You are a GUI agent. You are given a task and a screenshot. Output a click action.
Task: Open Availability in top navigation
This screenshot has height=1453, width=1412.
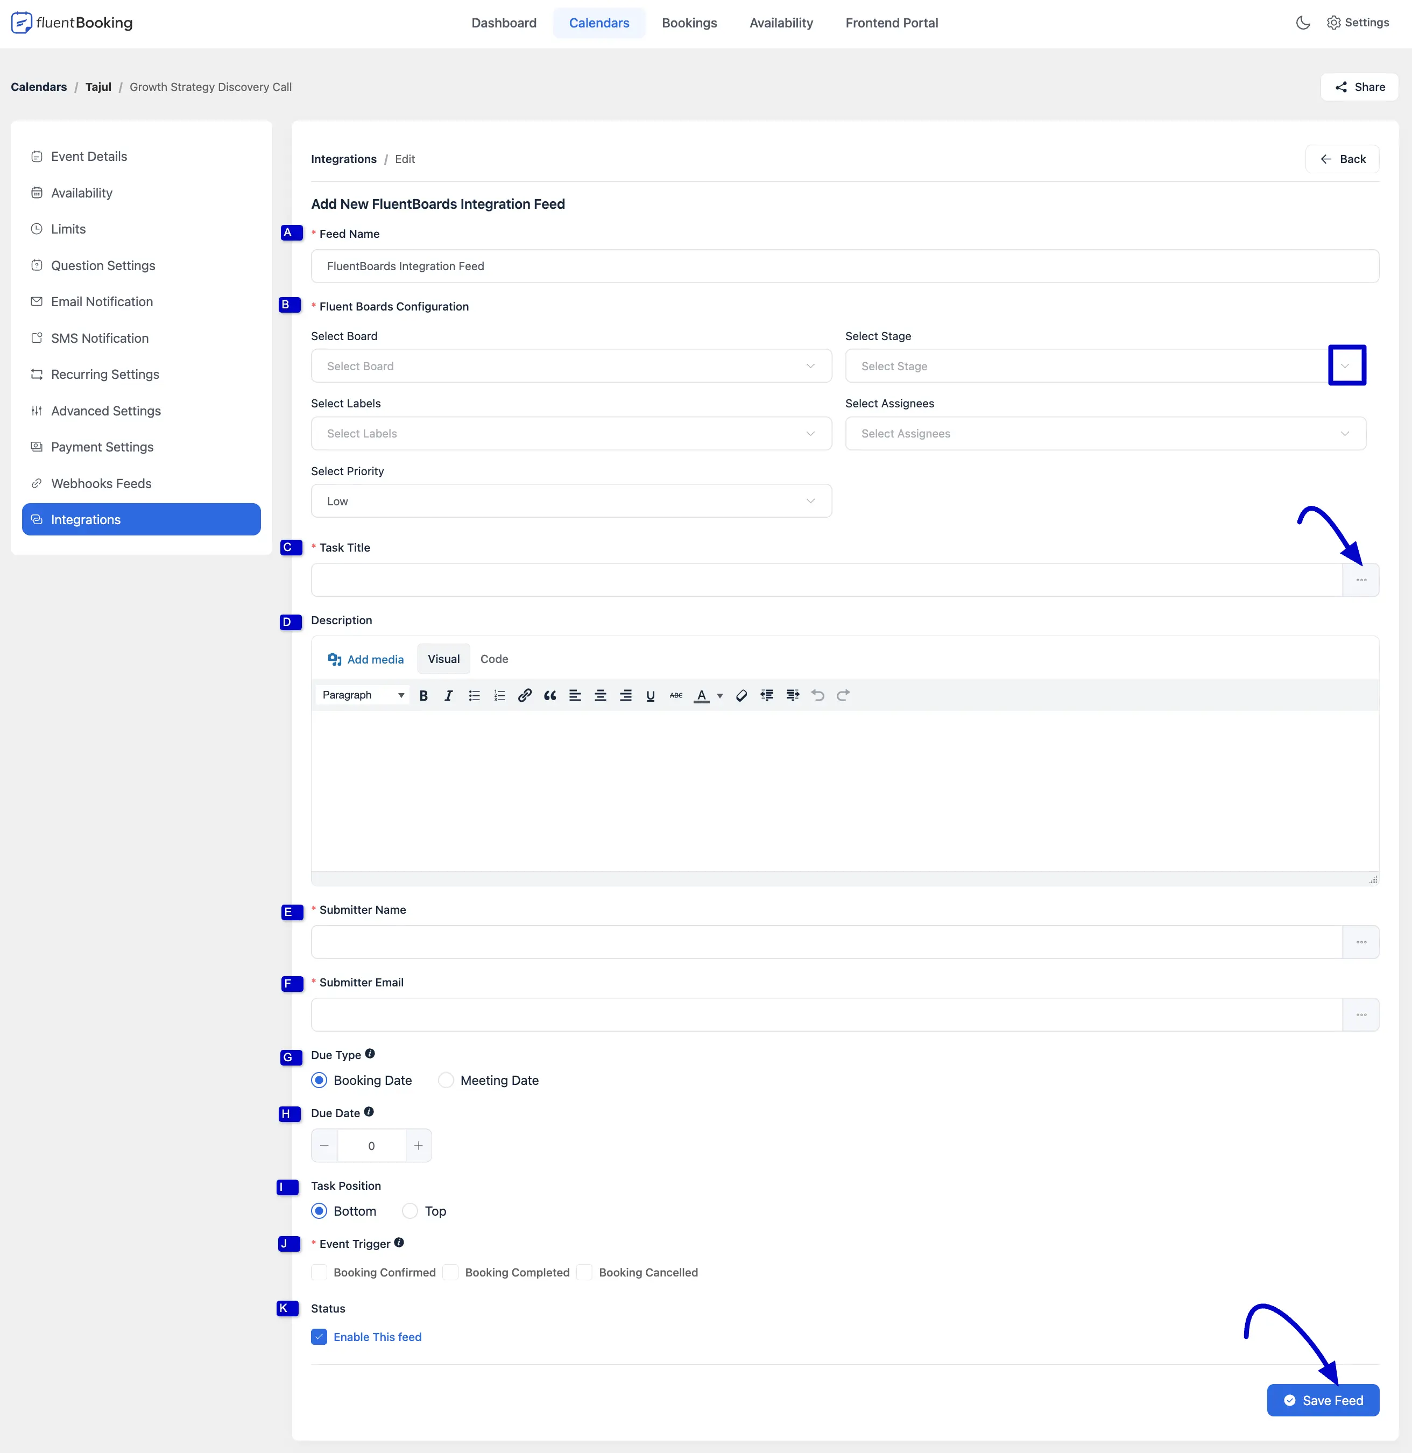(781, 23)
